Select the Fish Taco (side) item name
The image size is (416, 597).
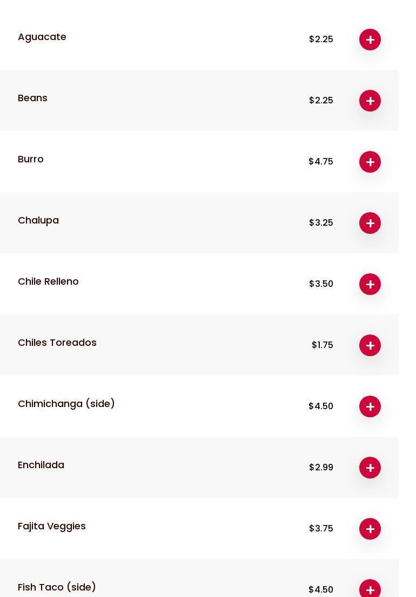[x=57, y=587]
